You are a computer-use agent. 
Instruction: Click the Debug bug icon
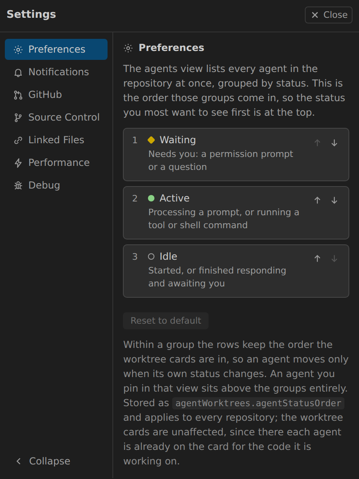[18, 185]
